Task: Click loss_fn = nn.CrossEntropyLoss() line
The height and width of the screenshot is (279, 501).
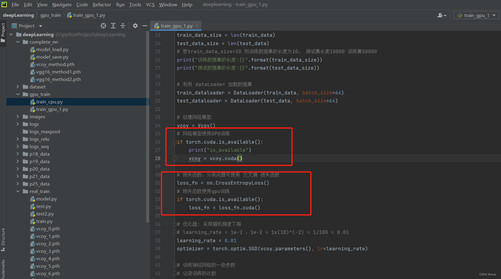Action: coord(223,183)
